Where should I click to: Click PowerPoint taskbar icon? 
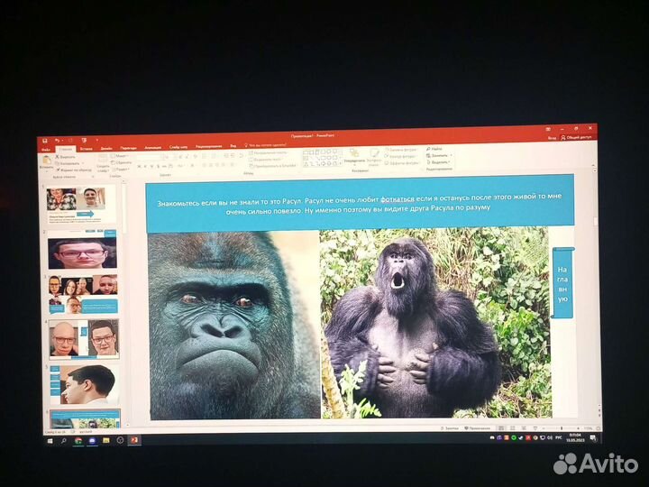point(134,440)
